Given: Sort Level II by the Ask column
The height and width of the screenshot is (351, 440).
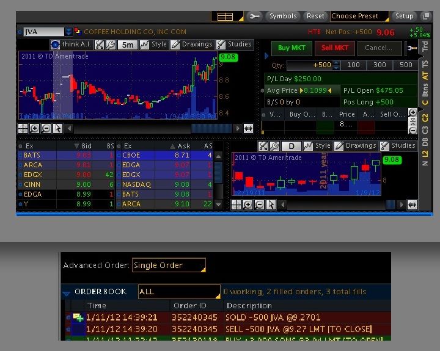Looking at the screenshot, I should click(x=180, y=146).
